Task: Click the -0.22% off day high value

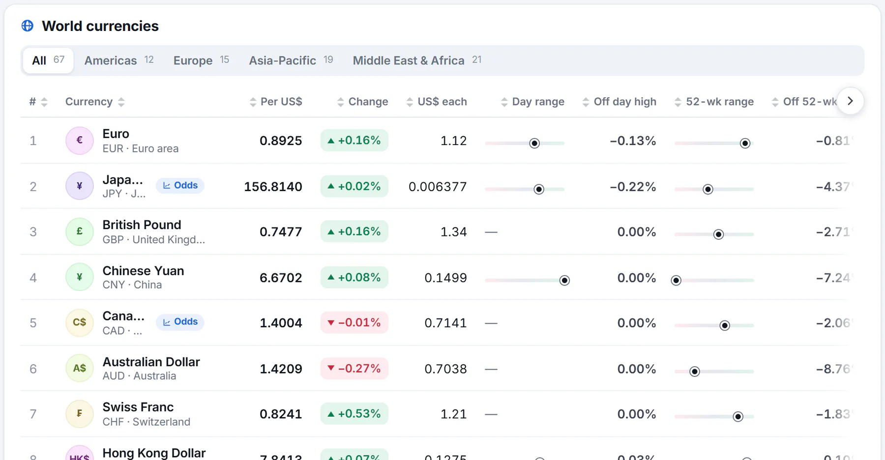Action: tap(633, 187)
